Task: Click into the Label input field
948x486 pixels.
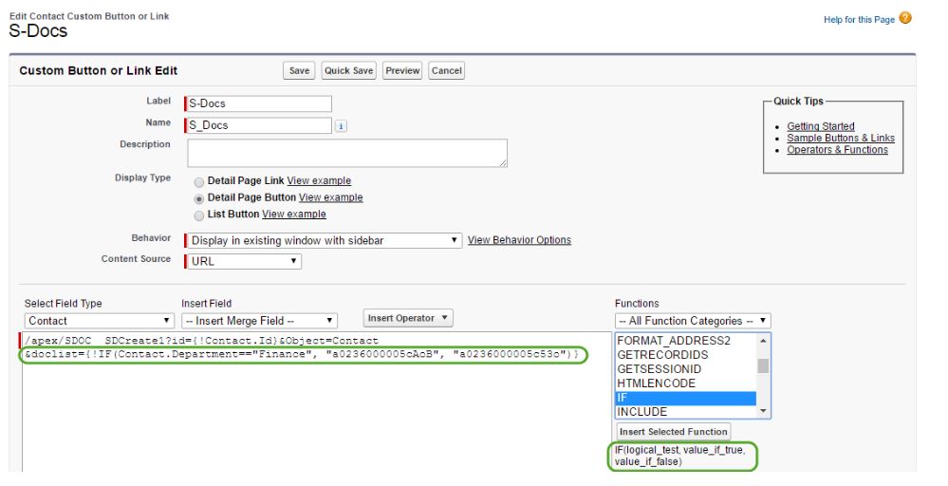Action: click(259, 103)
